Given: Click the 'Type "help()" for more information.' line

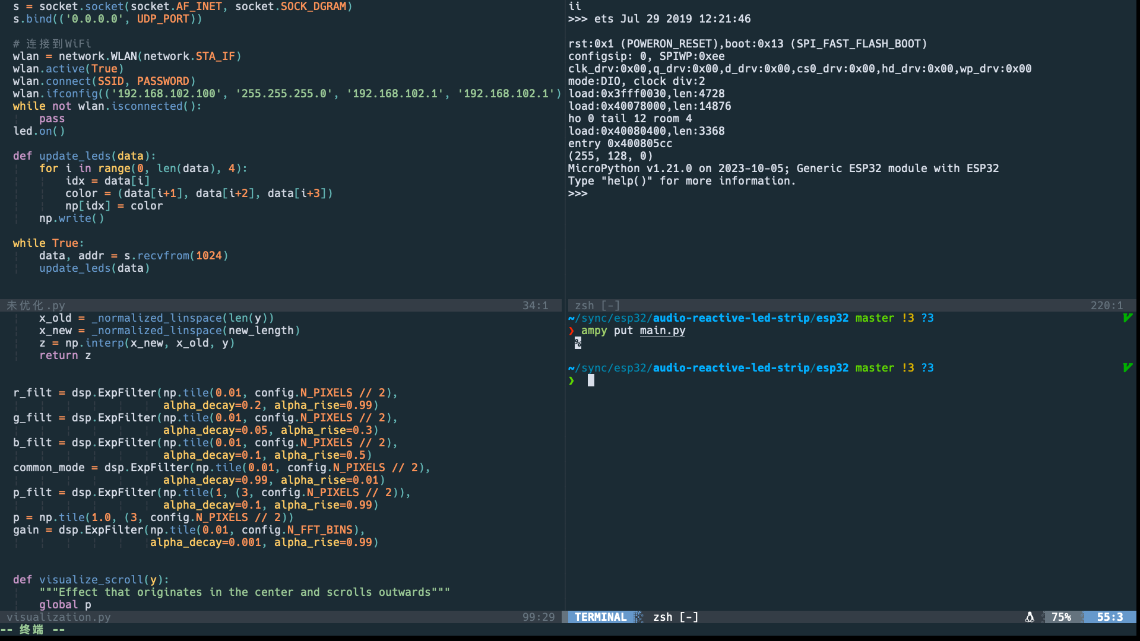Looking at the screenshot, I should 682,181.
